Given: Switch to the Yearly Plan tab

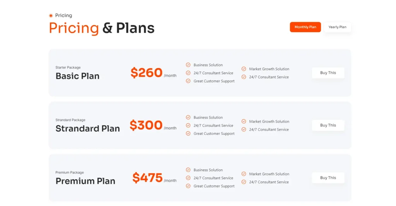Looking at the screenshot, I should tap(337, 27).
